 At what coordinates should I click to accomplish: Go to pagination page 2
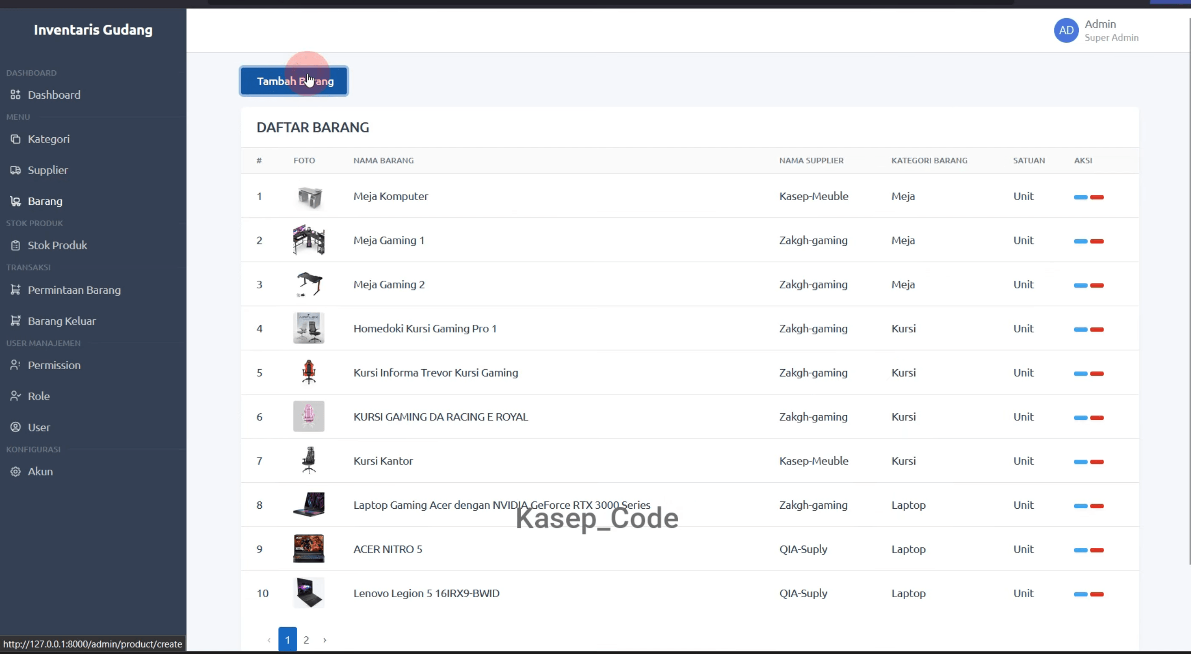tap(306, 640)
